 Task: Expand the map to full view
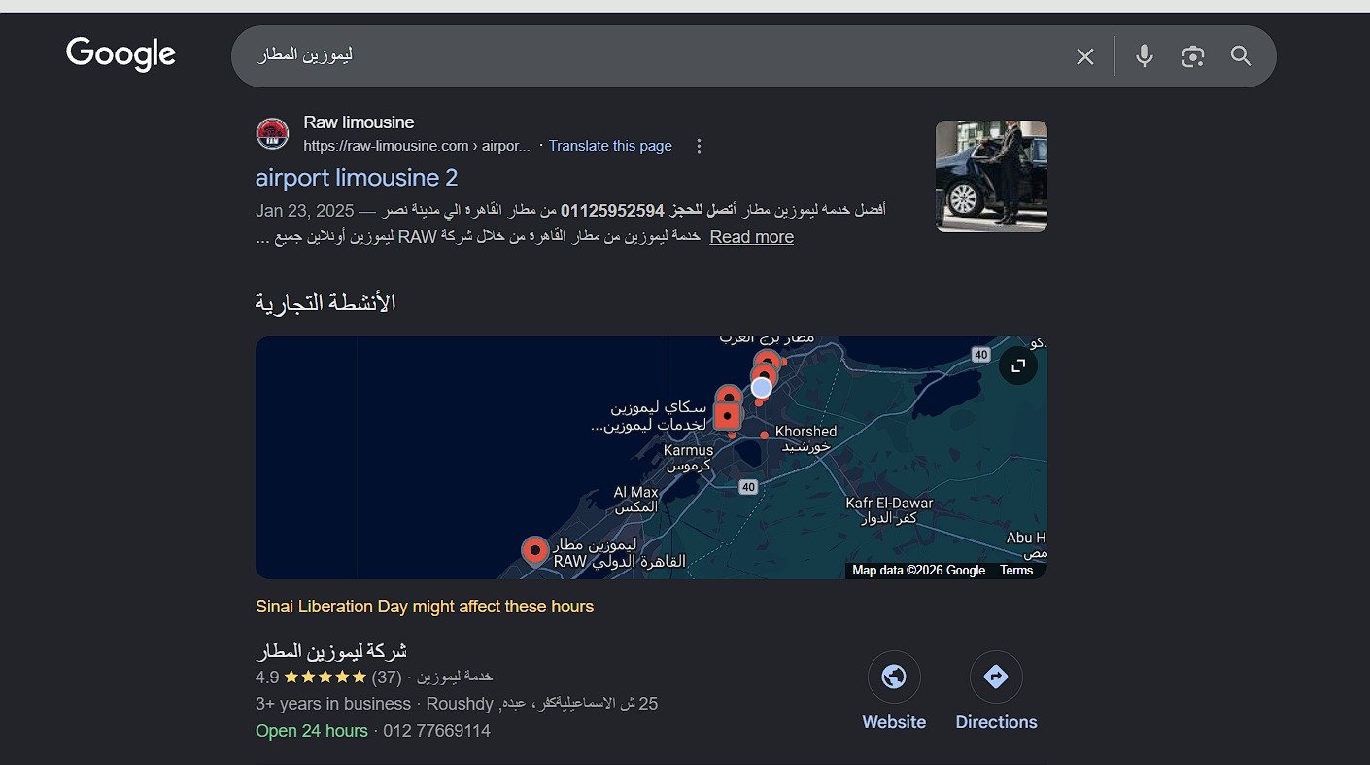click(1017, 365)
